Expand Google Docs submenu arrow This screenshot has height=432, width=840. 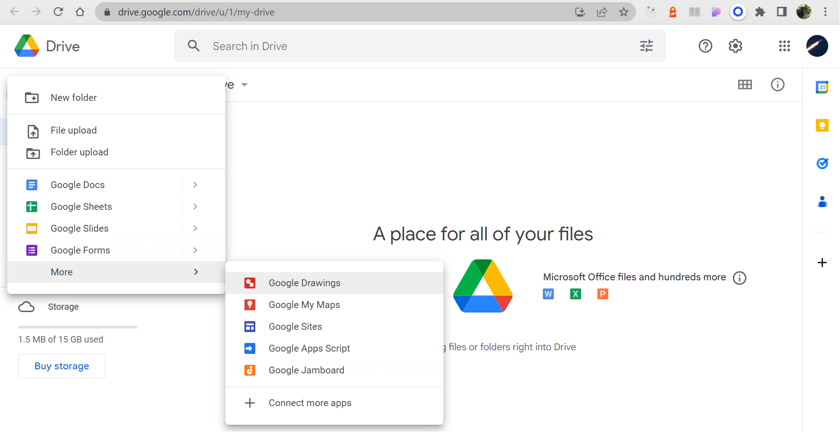pyautogui.click(x=195, y=185)
